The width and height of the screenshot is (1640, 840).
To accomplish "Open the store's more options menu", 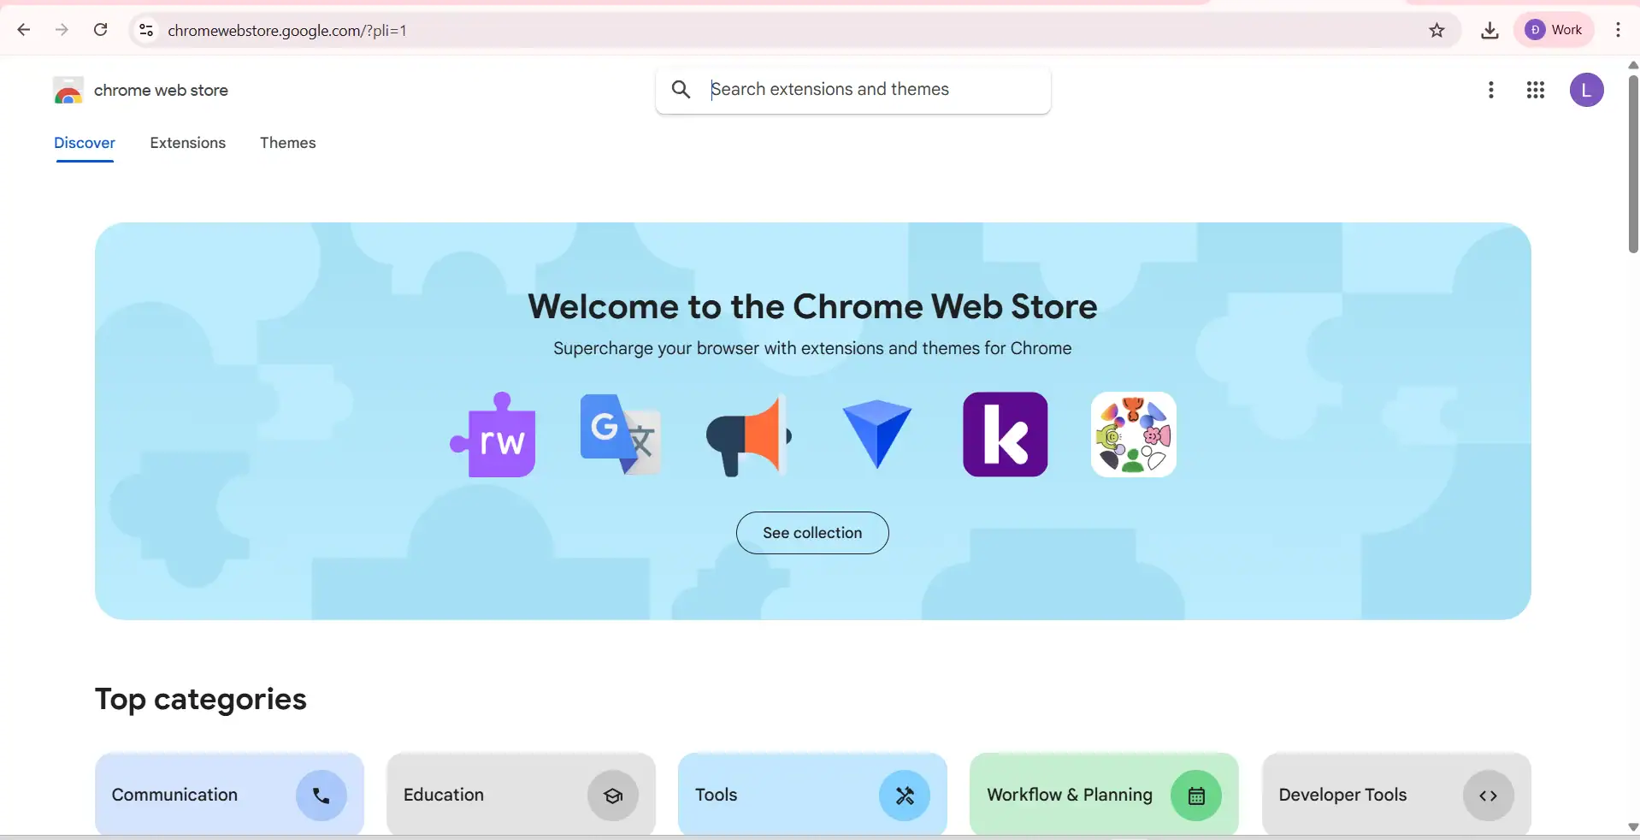I will pyautogui.click(x=1491, y=90).
